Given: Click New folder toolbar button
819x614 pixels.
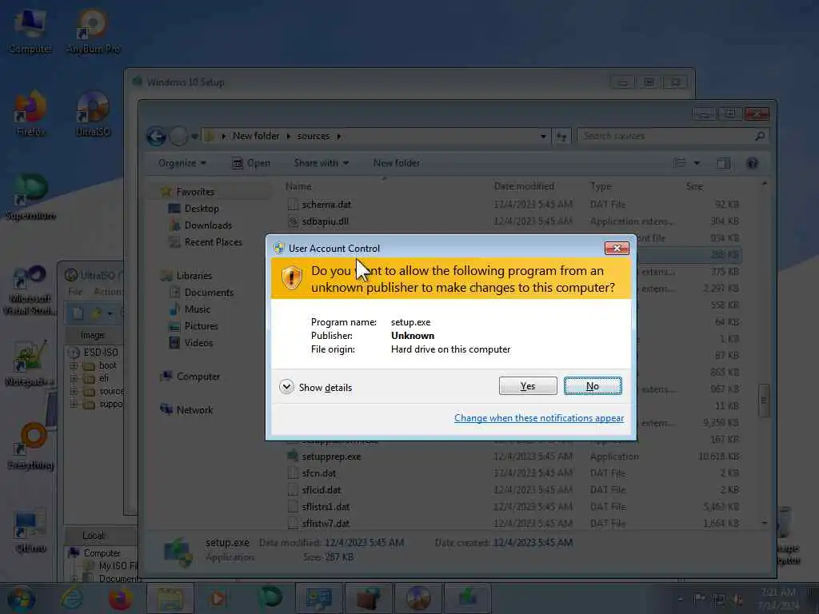Looking at the screenshot, I should [x=397, y=163].
